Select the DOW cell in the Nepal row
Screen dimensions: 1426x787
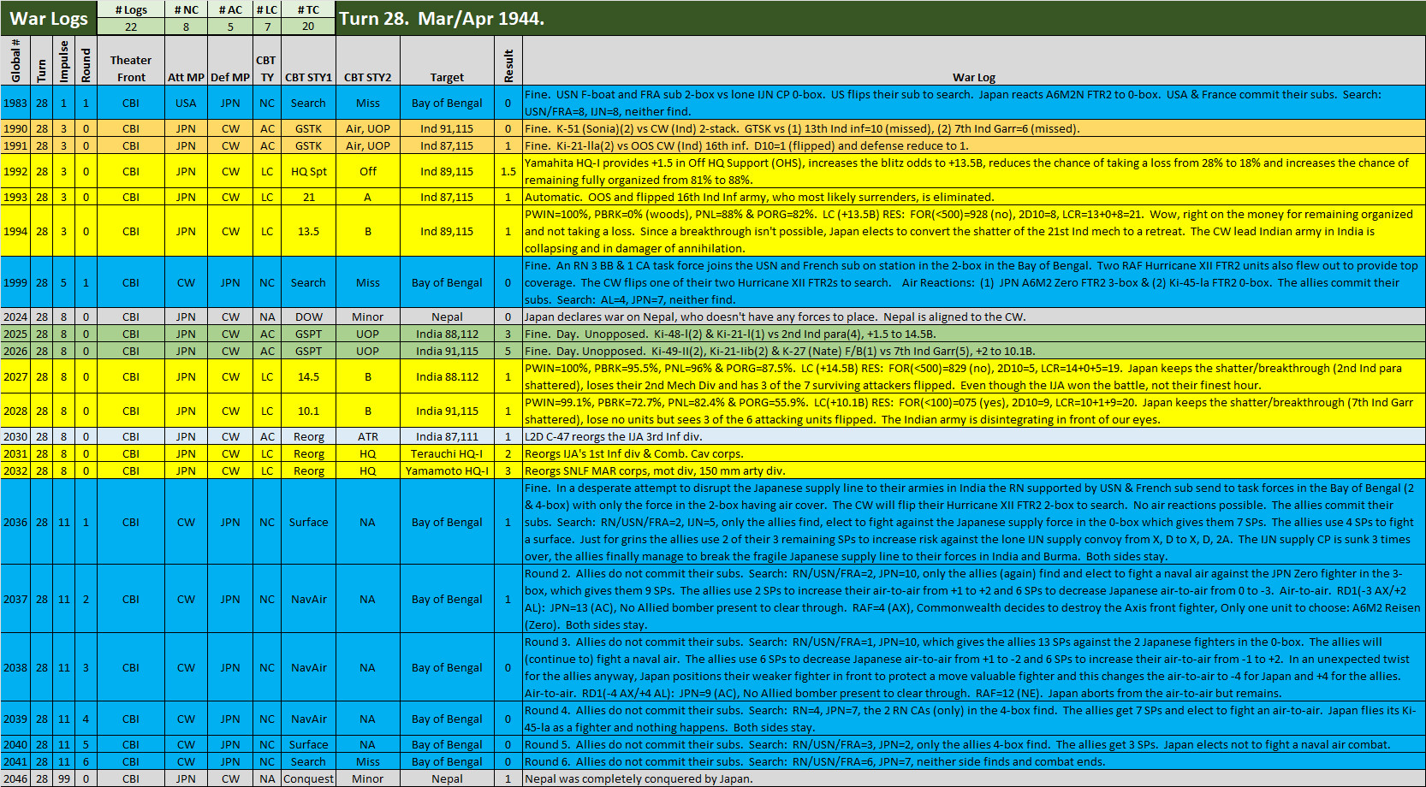[x=308, y=317]
